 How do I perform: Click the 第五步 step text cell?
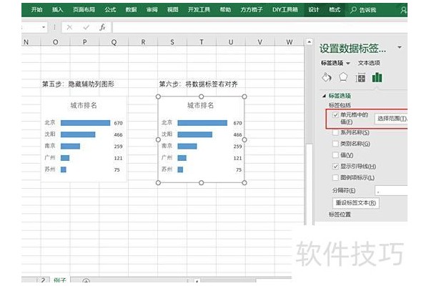(78, 84)
